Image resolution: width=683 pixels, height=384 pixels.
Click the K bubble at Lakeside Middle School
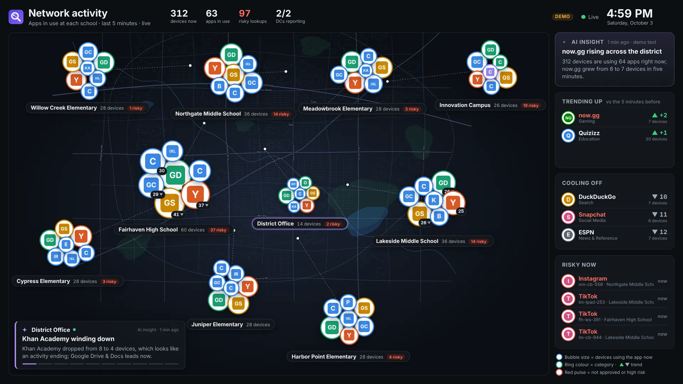433,200
